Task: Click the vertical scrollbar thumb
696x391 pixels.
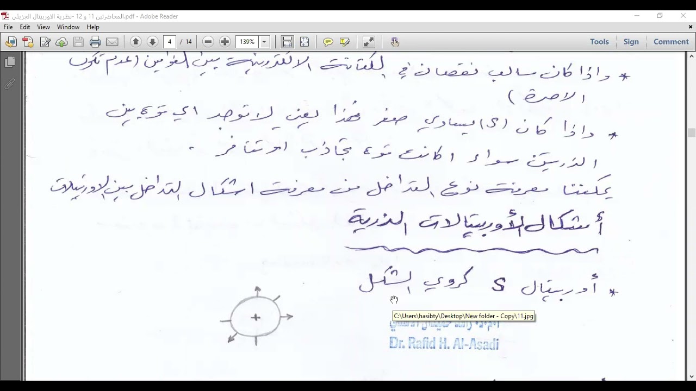Action: pos(692,133)
